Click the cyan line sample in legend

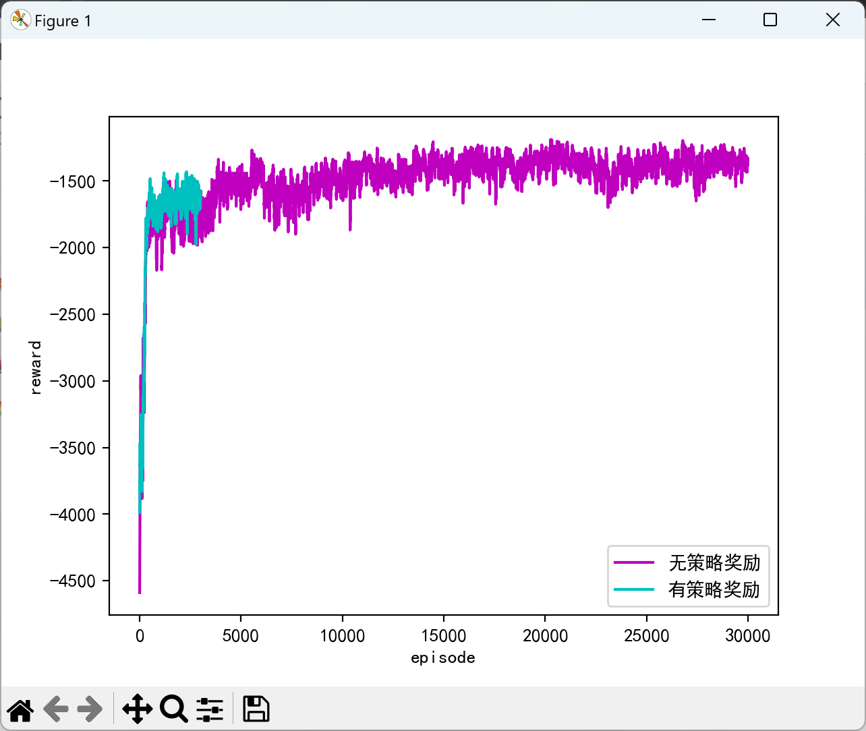634,589
